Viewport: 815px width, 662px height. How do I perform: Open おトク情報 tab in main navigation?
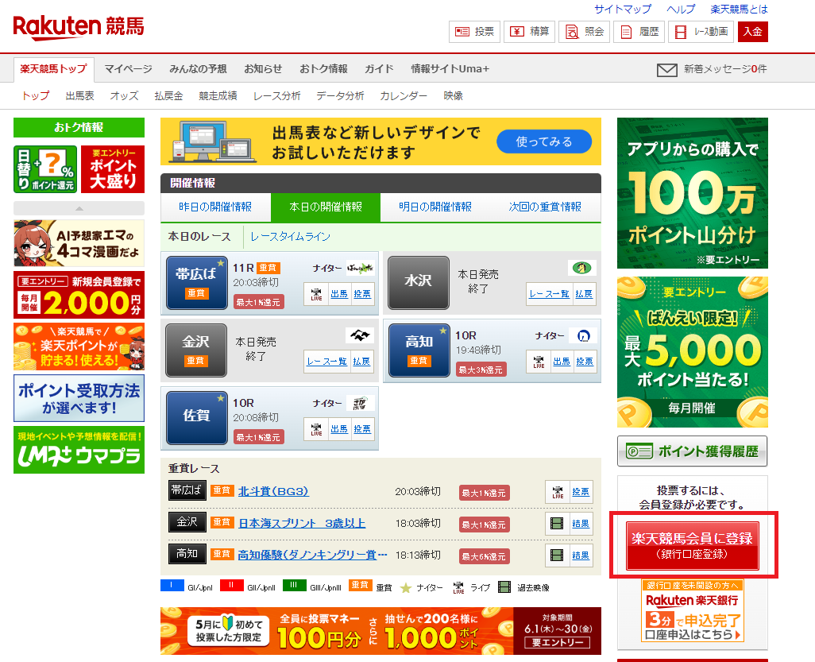pyautogui.click(x=323, y=68)
